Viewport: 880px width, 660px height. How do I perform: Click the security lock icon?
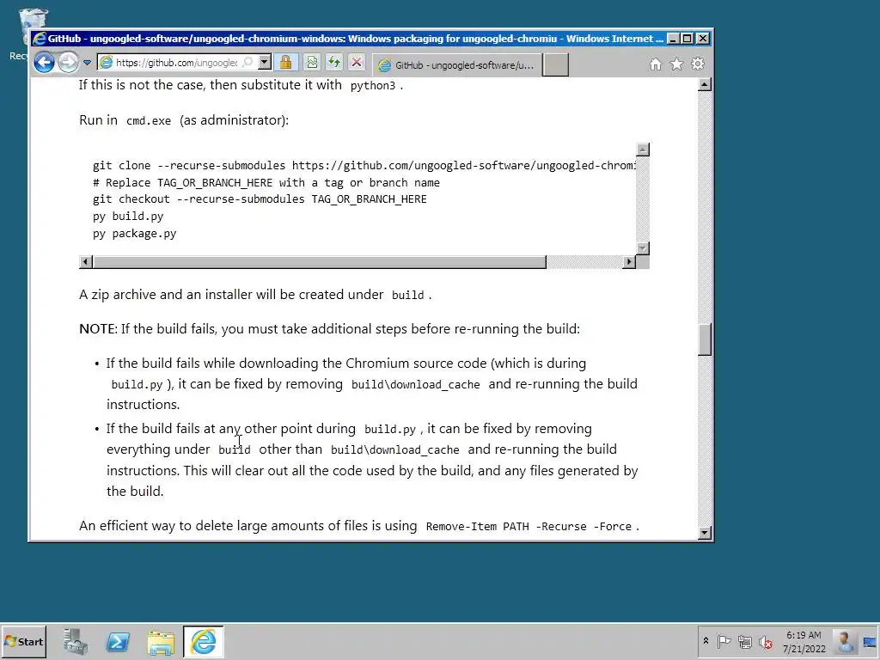tap(285, 62)
